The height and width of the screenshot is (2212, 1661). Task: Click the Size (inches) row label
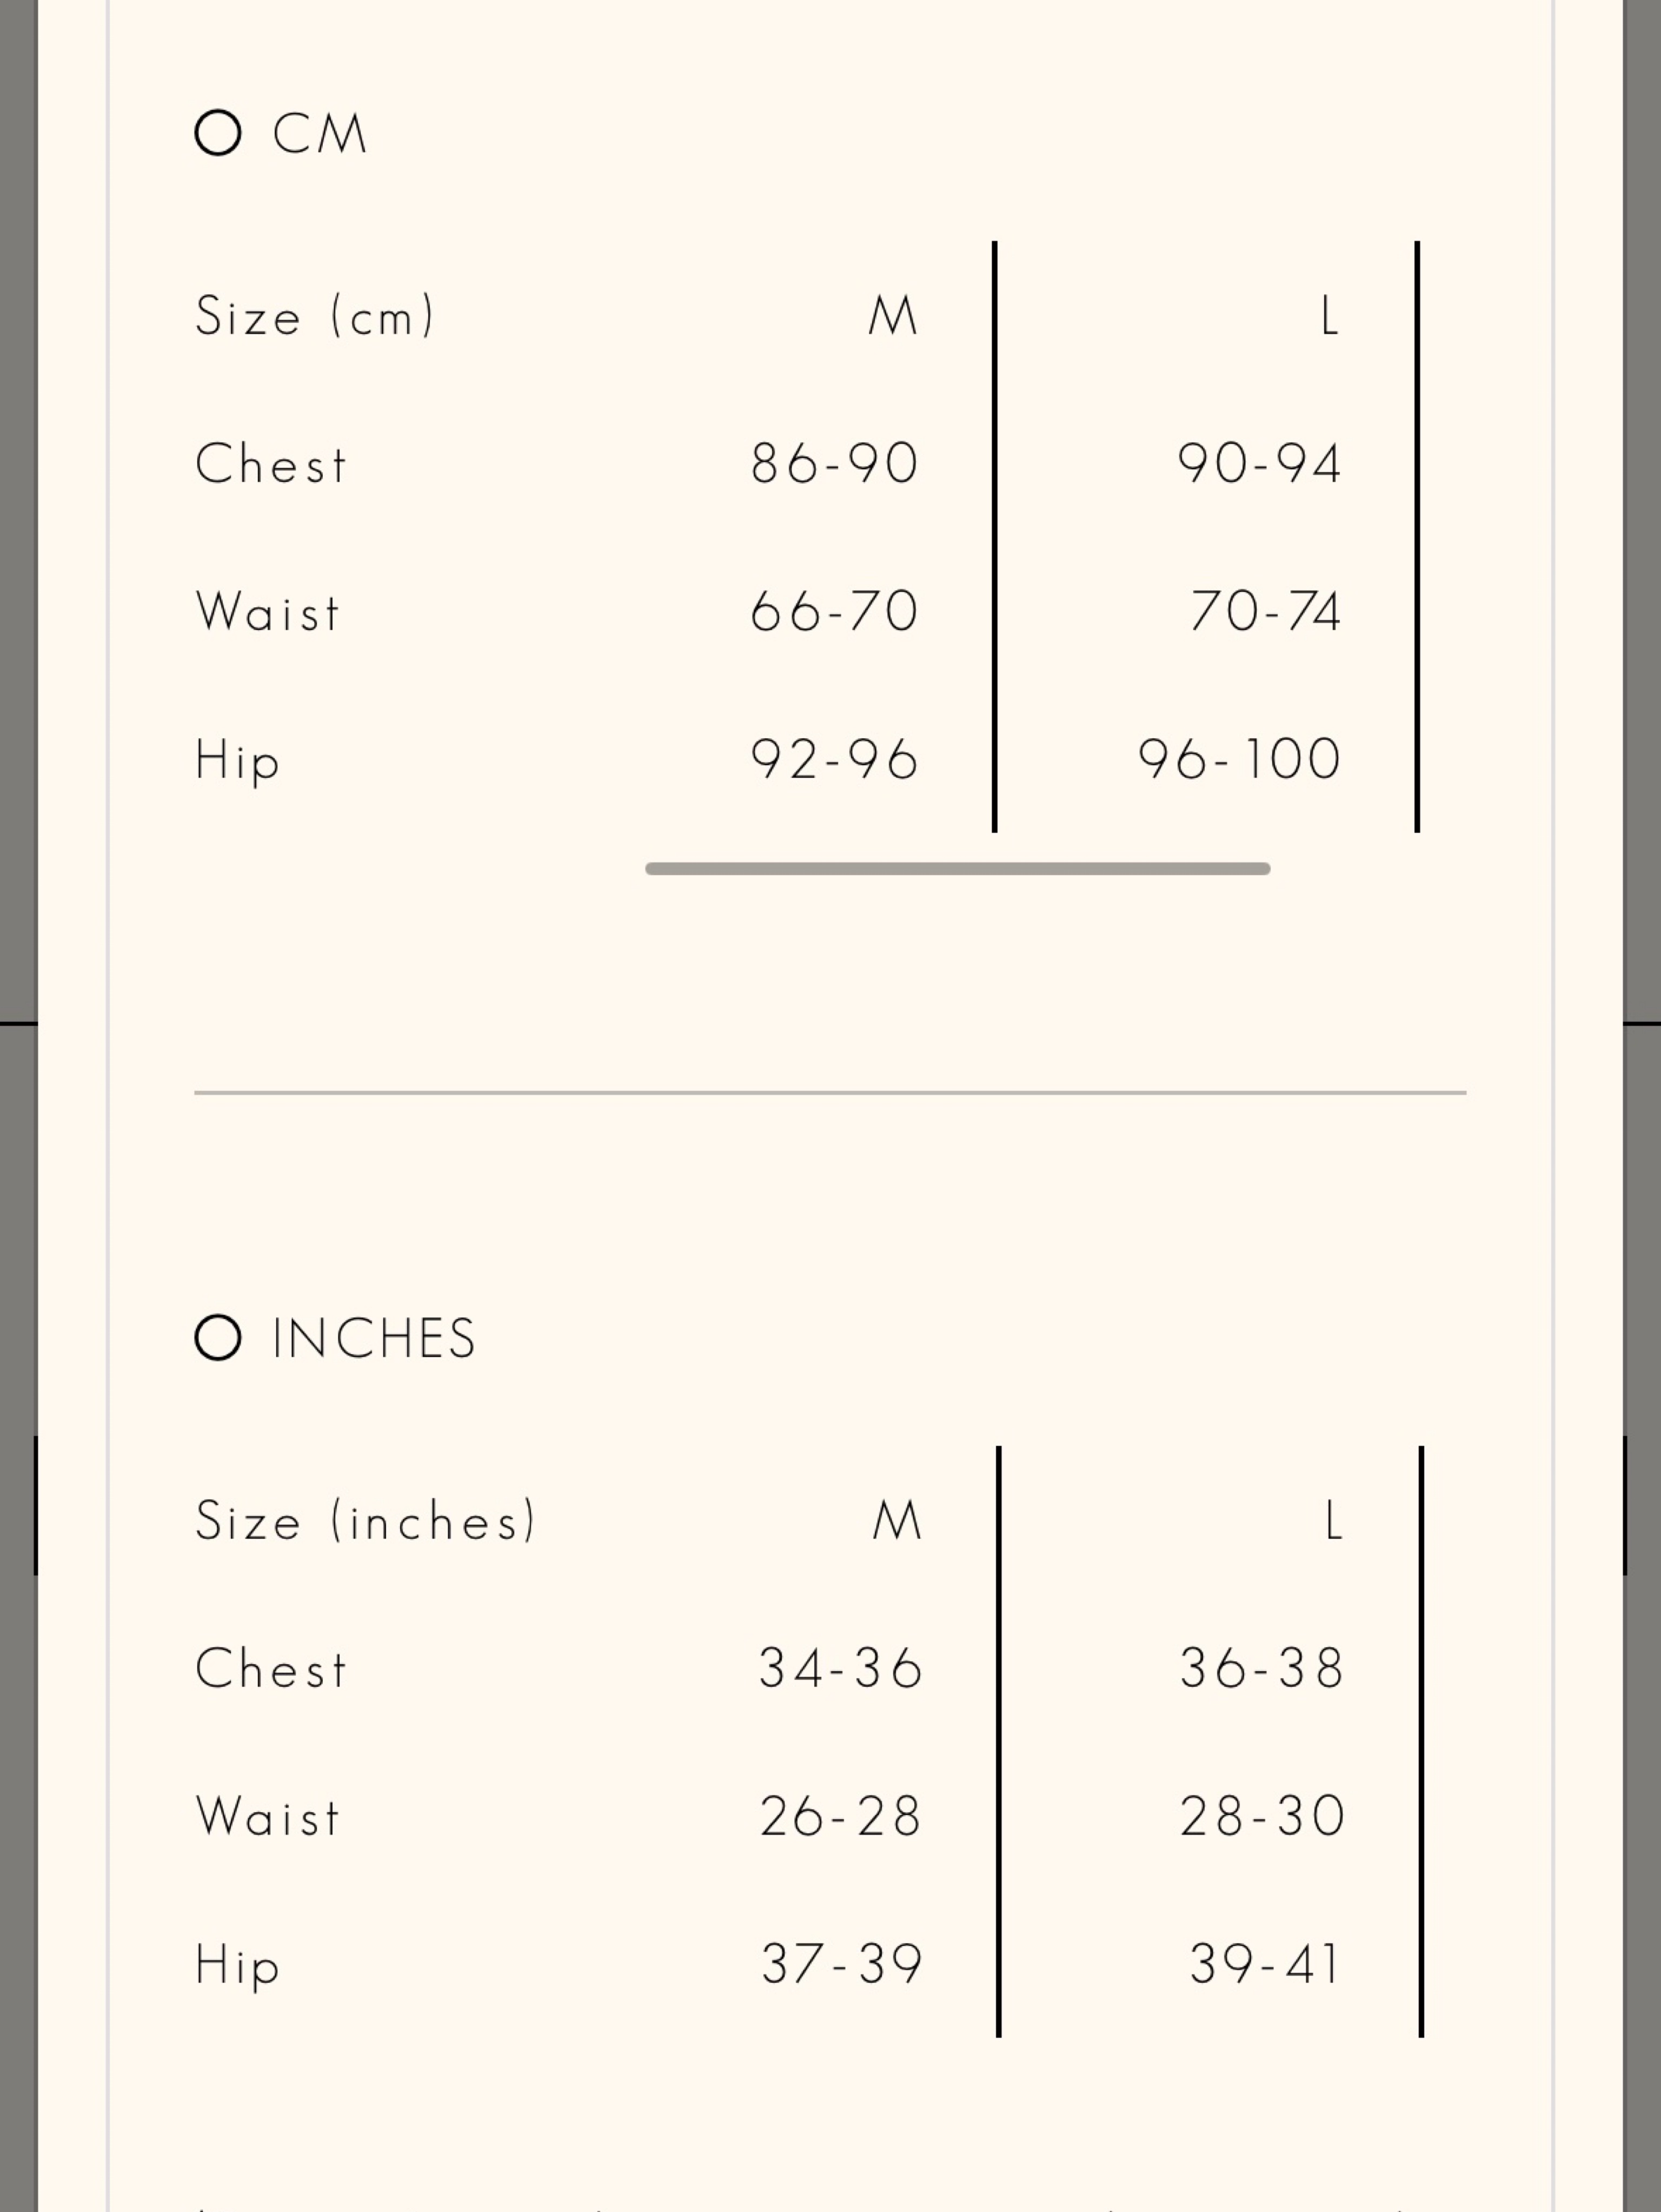(x=366, y=1522)
